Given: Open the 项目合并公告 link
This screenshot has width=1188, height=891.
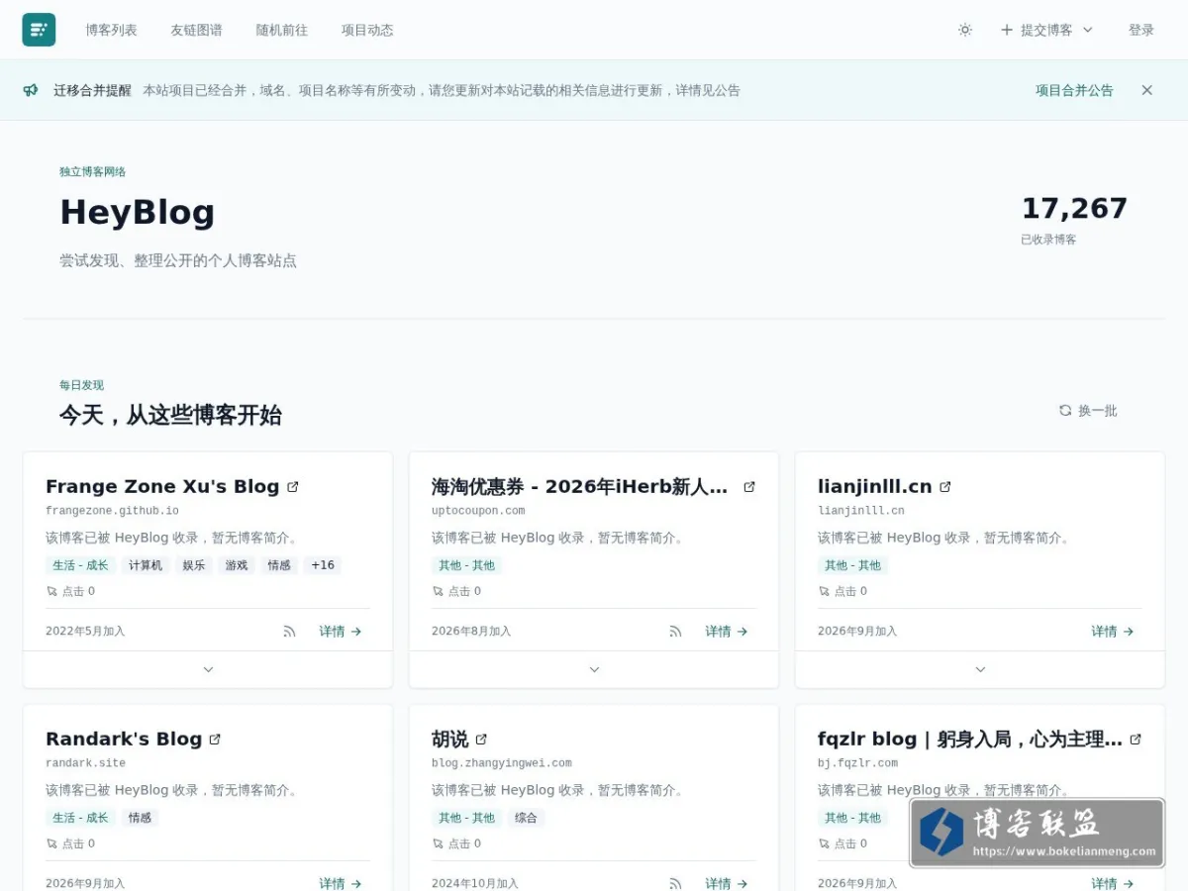Looking at the screenshot, I should tap(1074, 90).
